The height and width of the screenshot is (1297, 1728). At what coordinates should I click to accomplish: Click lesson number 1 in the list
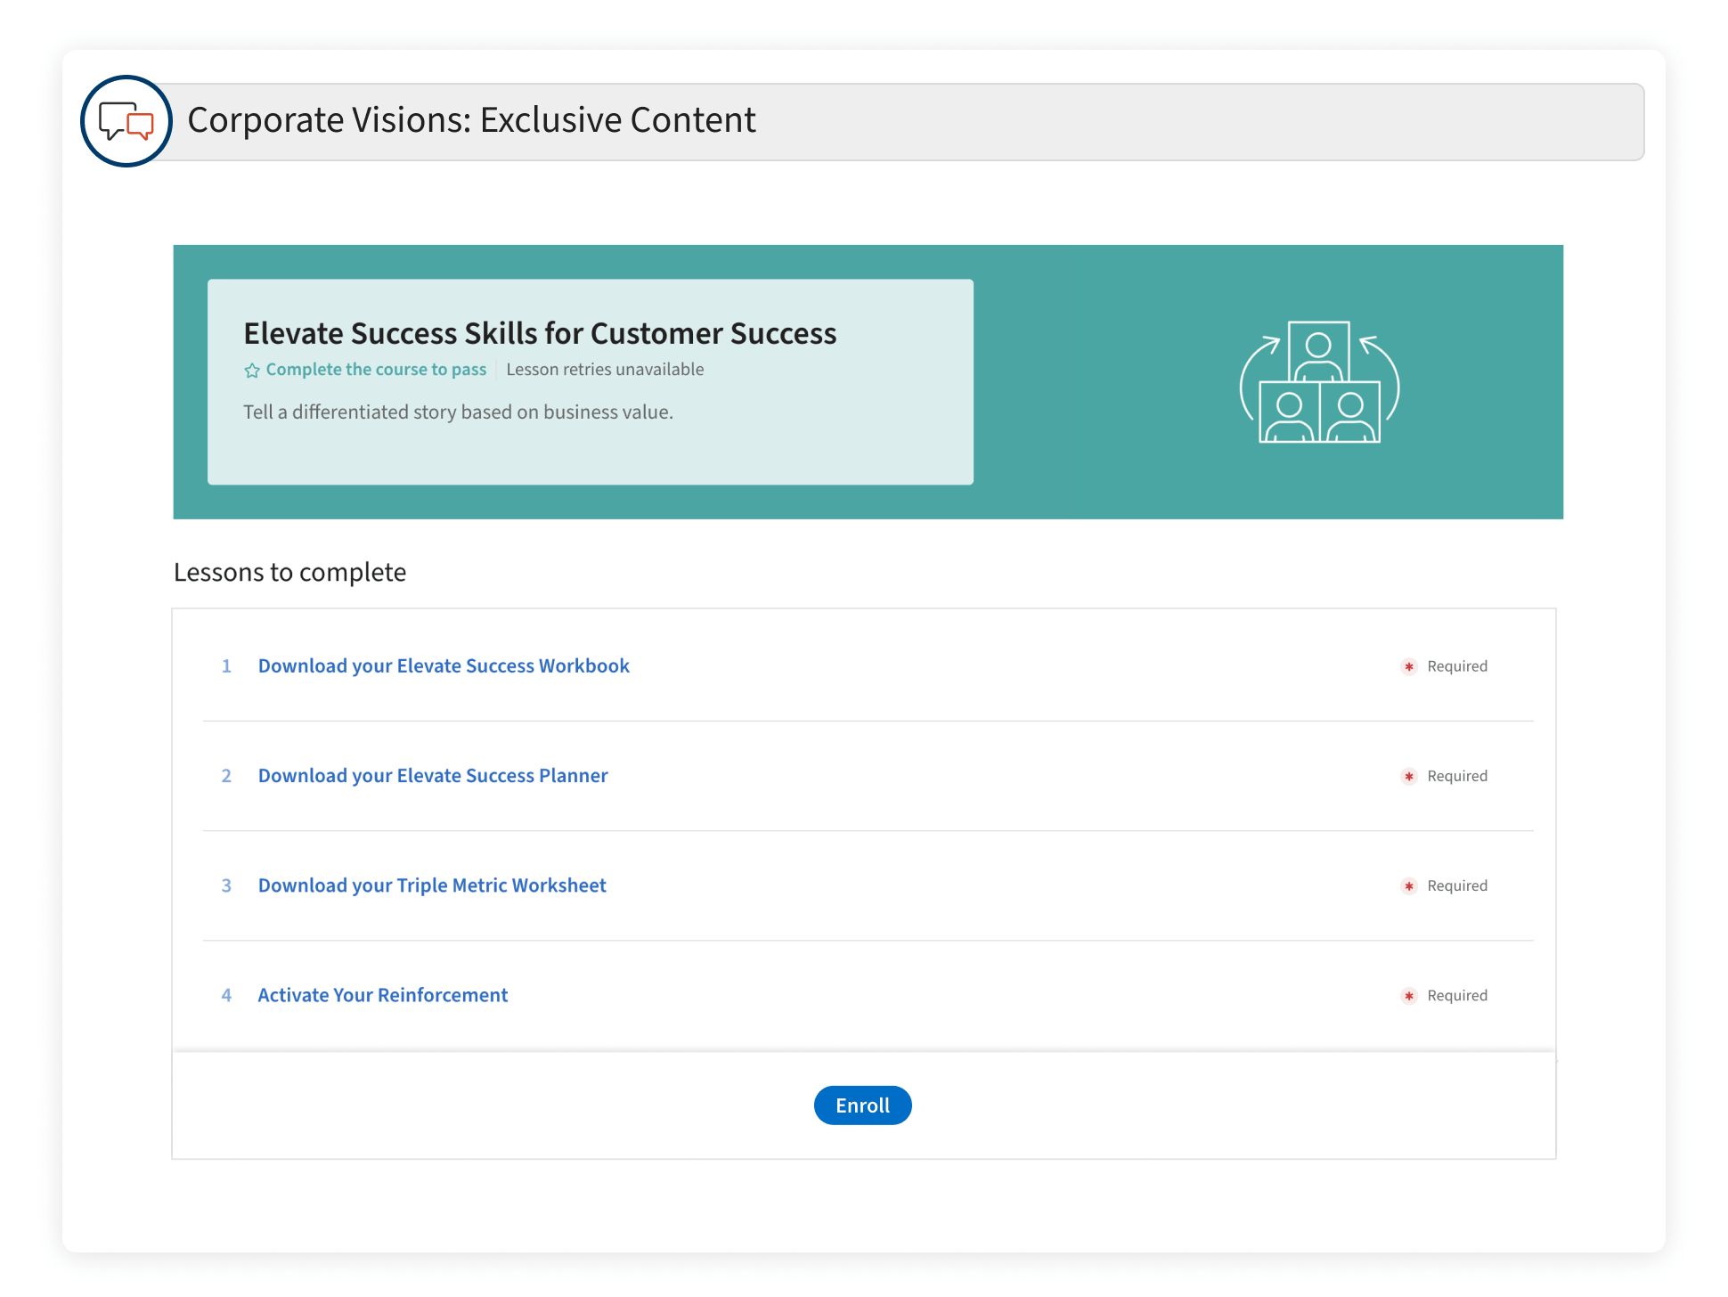click(226, 665)
